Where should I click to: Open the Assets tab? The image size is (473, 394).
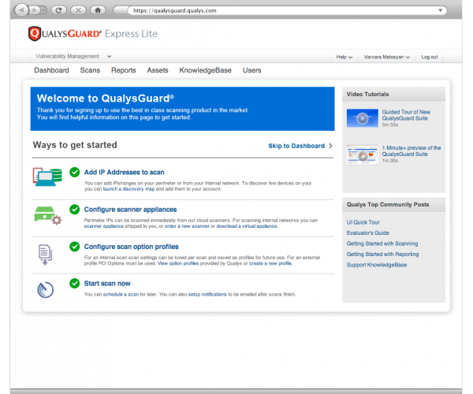click(x=158, y=70)
